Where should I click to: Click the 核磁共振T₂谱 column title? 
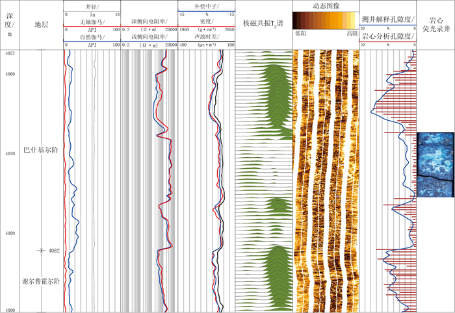[x=263, y=23]
